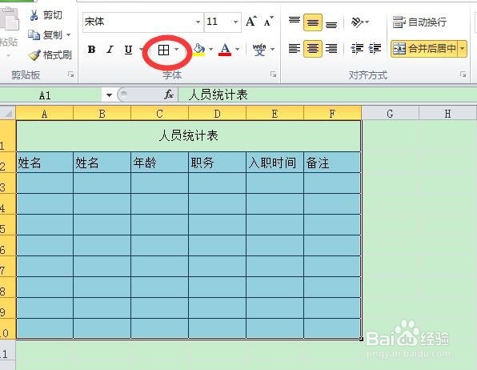Open the Name Box dropdown arrow

[x=109, y=95]
